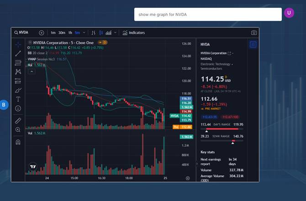Screen dimensions: 306x201
Task: Open the chart style dropdown arrow
Action: point(116,33)
